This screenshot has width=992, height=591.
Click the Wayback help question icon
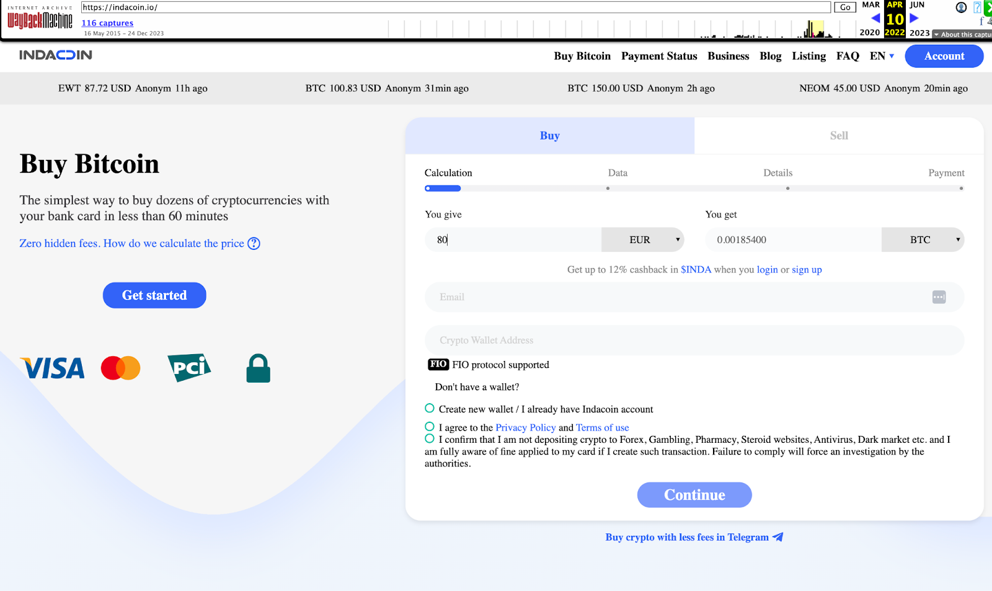point(977,7)
